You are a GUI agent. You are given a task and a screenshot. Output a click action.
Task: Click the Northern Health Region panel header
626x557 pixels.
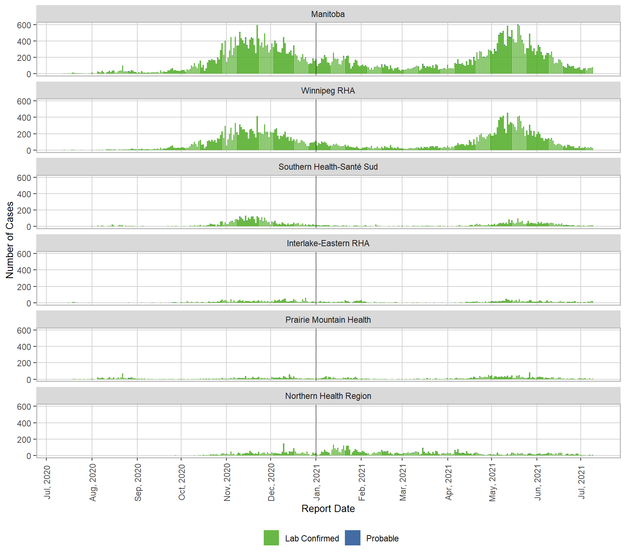click(328, 396)
